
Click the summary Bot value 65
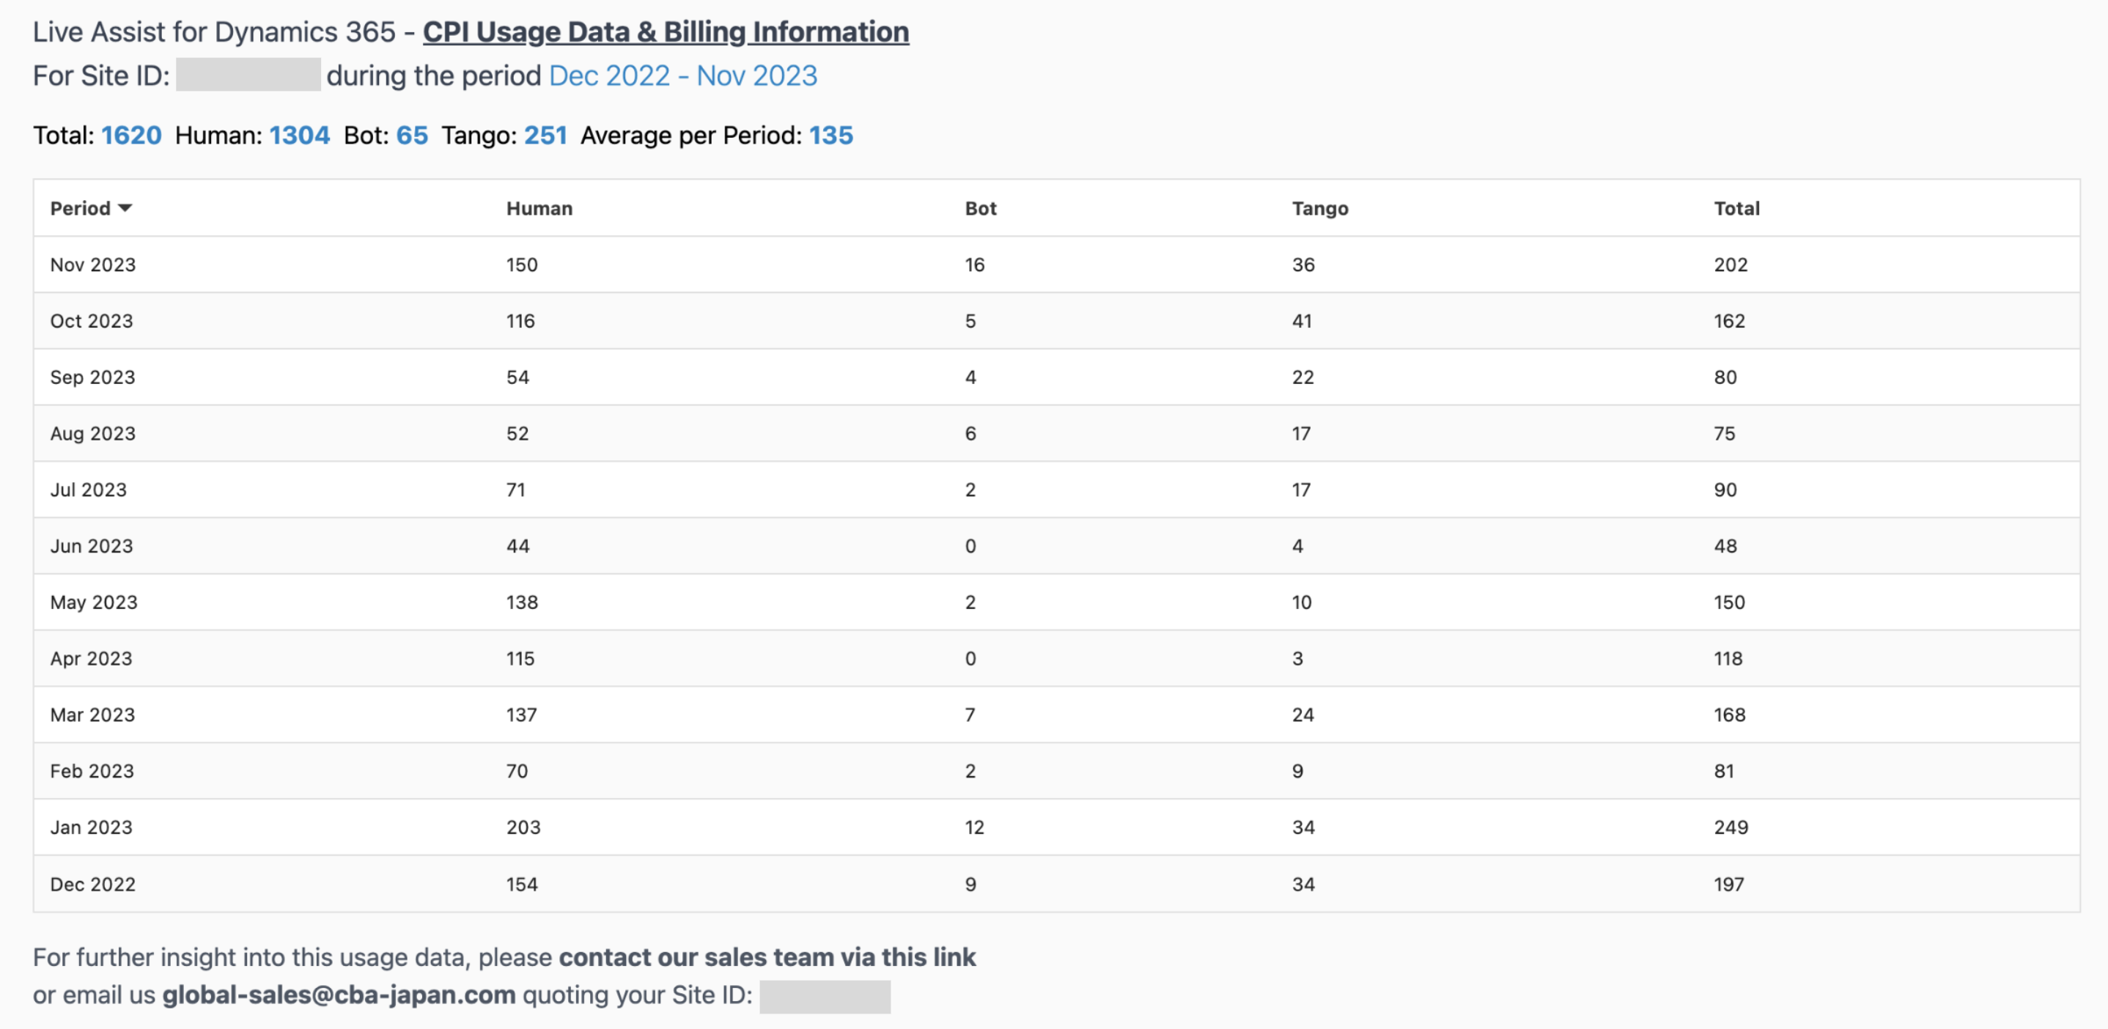click(x=412, y=135)
